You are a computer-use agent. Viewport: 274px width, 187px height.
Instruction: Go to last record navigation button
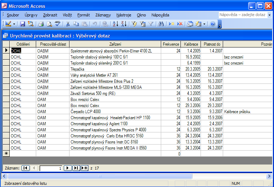point(76,168)
